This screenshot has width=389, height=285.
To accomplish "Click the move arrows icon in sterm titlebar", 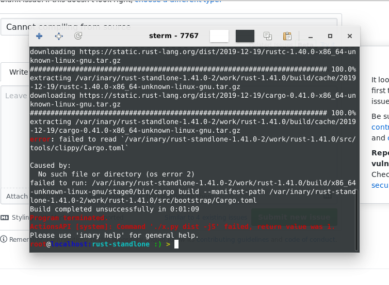I will [x=59, y=37].
